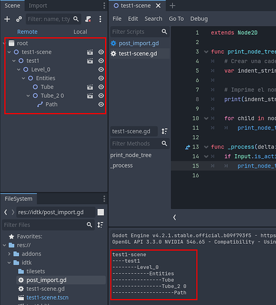Click the Filter Methods input field
This screenshot has width=276, height=305.
click(x=136, y=144)
